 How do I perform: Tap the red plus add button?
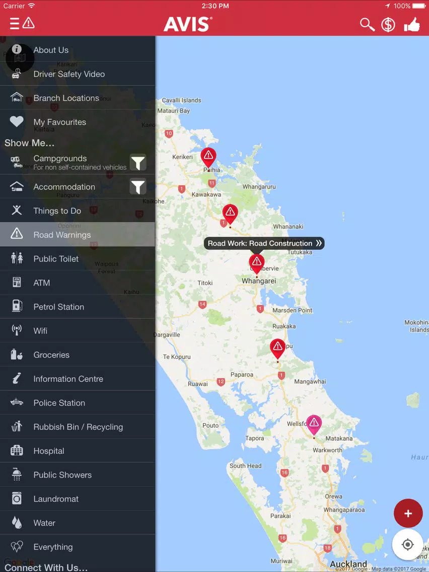click(x=408, y=513)
